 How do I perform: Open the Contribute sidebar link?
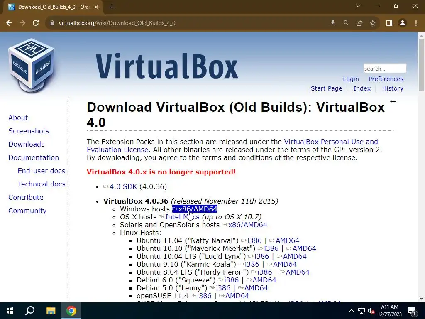click(26, 197)
